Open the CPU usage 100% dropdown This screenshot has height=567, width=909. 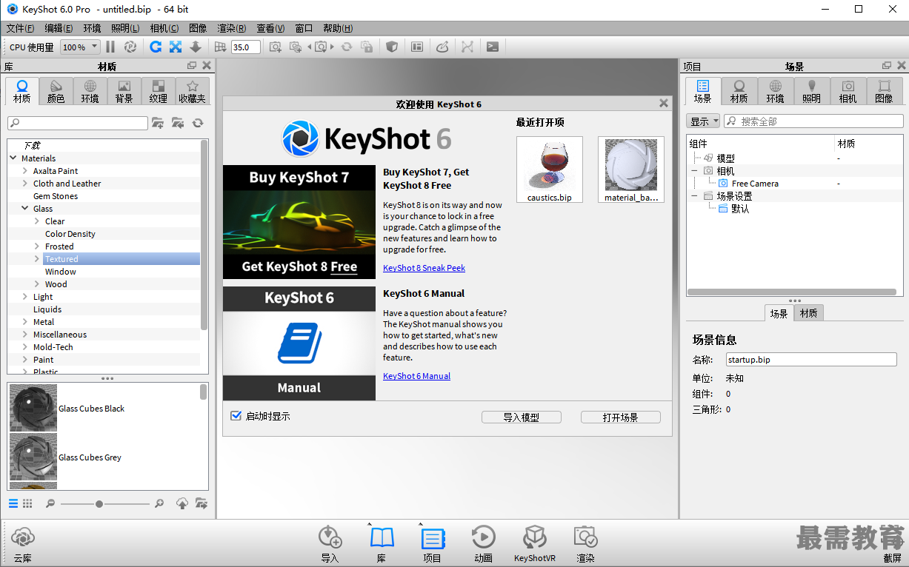tap(80, 47)
